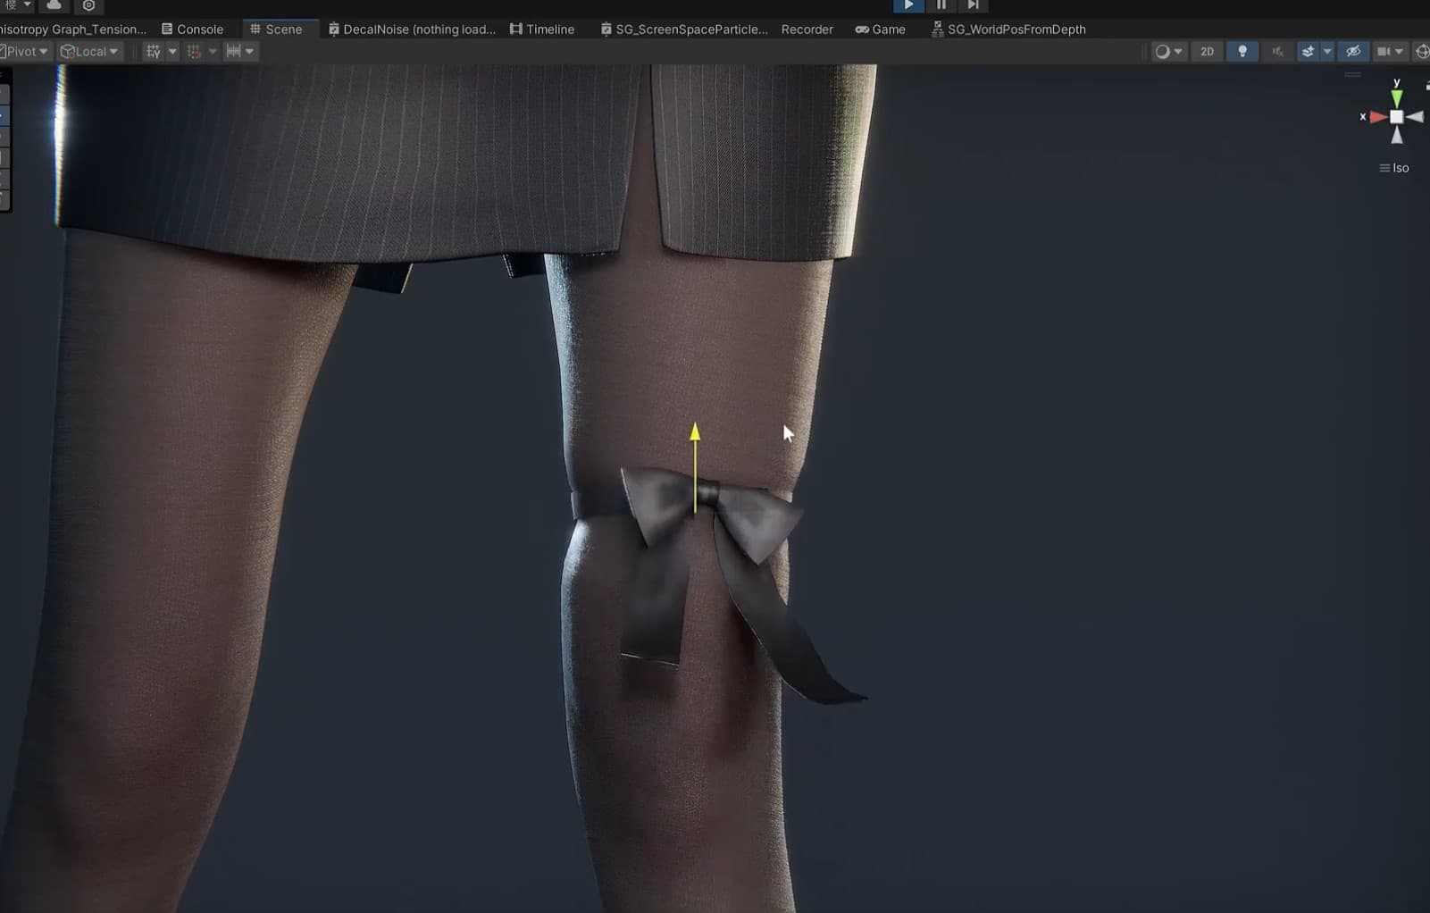Switch to the Timeline tab
Viewport: 1430px width, 913px height.
point(542,29)
